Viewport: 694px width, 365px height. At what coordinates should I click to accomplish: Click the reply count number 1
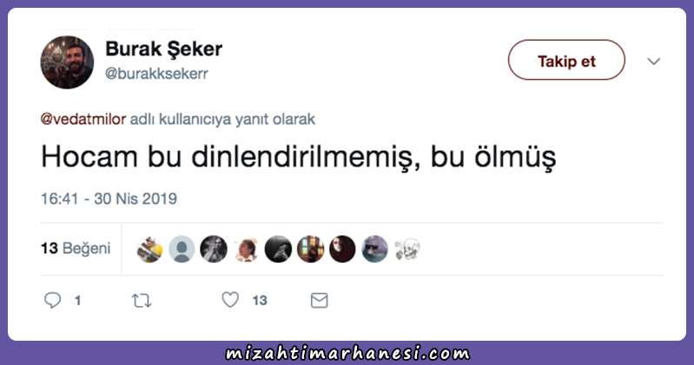[x=78, y=301]
